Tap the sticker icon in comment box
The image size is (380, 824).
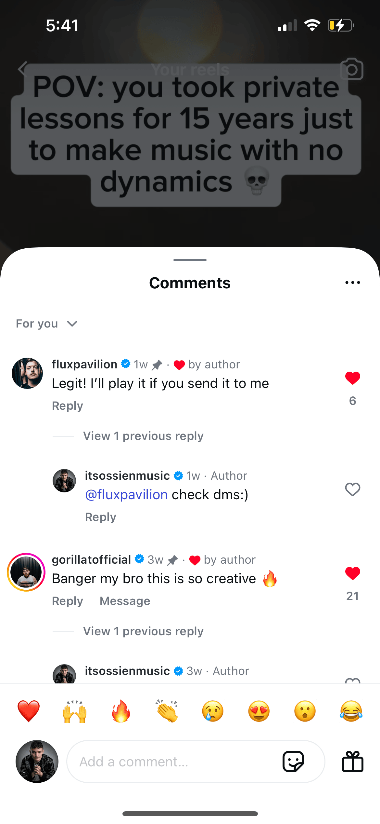click(x=293, y=762)
